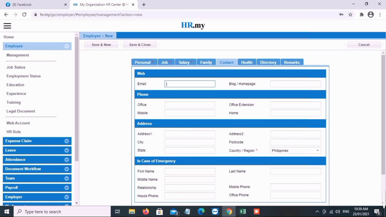Switch to the Family tab

[206, 62]
